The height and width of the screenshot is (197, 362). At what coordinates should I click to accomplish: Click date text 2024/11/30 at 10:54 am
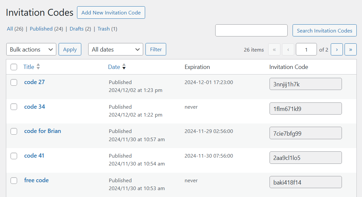point(137,164)
